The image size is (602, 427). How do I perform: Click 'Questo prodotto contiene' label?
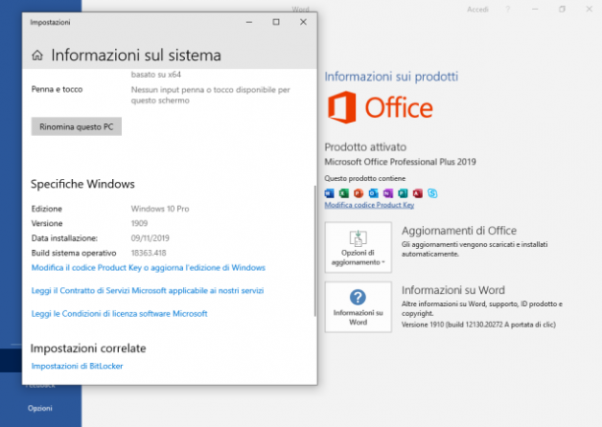(365, 178)
